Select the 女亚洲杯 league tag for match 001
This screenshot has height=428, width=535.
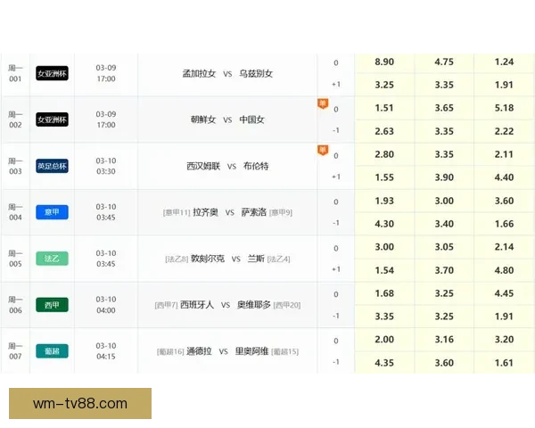click(53, 73)
